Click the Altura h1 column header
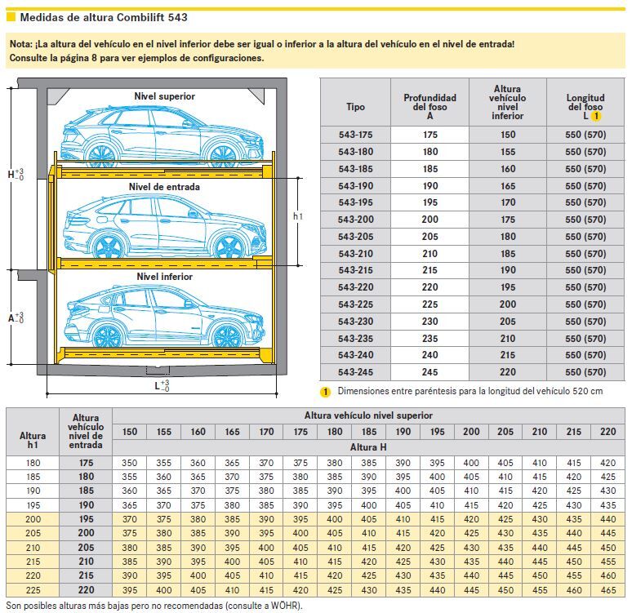The image size is (632, 613). [33, 441]
